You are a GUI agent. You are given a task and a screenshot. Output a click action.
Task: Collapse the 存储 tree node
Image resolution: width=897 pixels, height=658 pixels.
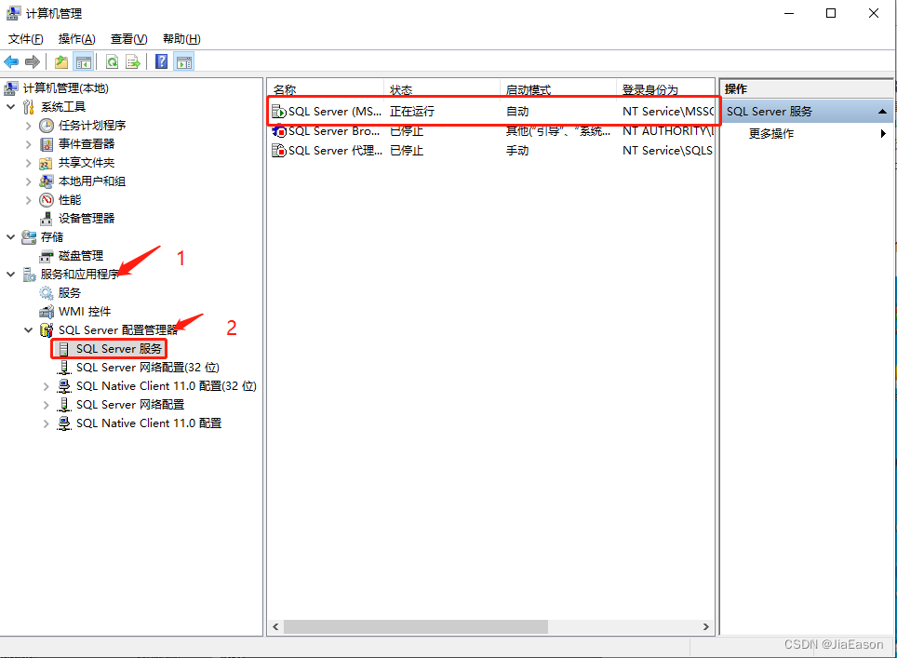10,237
